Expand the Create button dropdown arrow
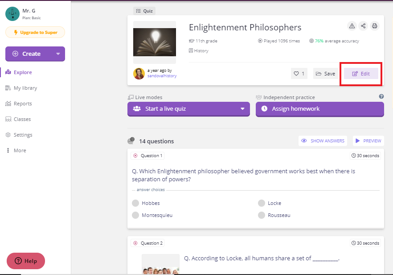The image size is (393, 275). 58,54
